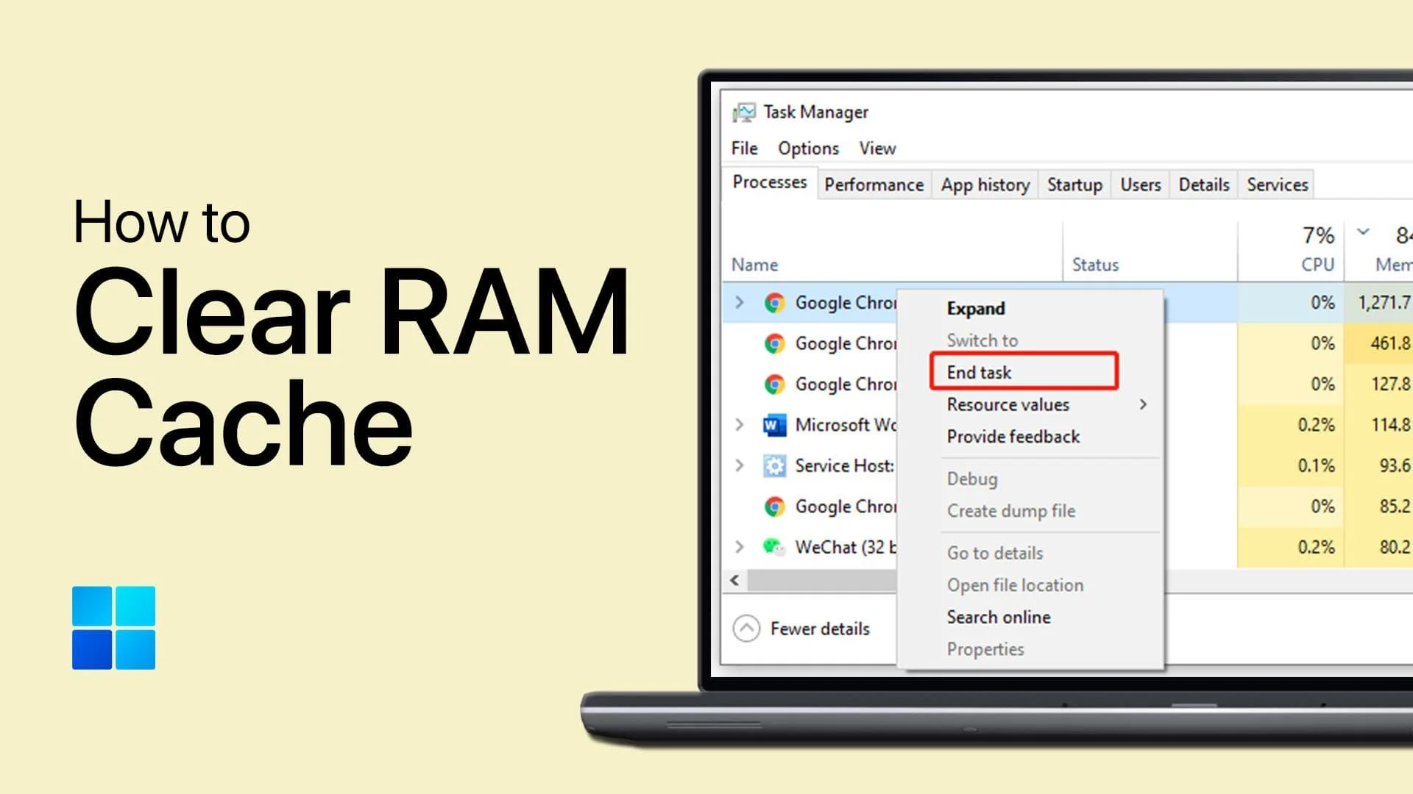
Task: Click the Windows 11 logo
Action: click(x=114, y=627)
